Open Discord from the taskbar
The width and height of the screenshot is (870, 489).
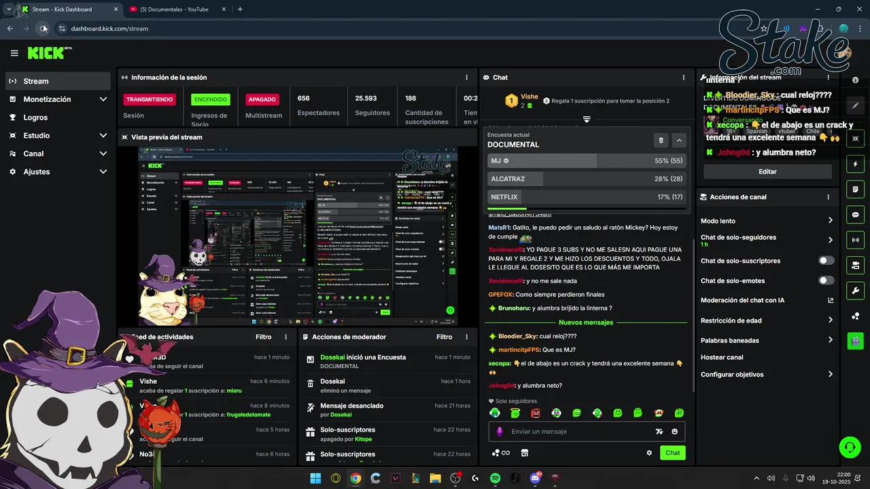tap(535, 478)
